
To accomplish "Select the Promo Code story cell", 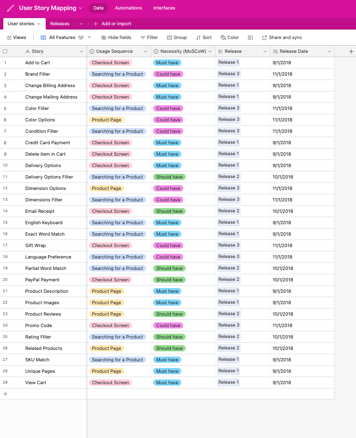I will (55, 326).
